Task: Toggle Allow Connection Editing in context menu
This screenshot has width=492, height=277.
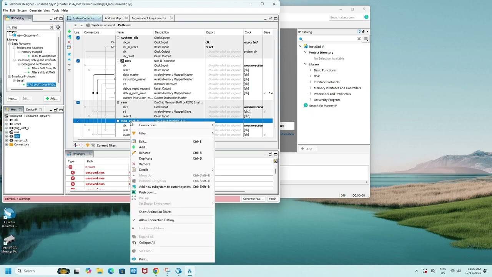Action: coord(156,220)
